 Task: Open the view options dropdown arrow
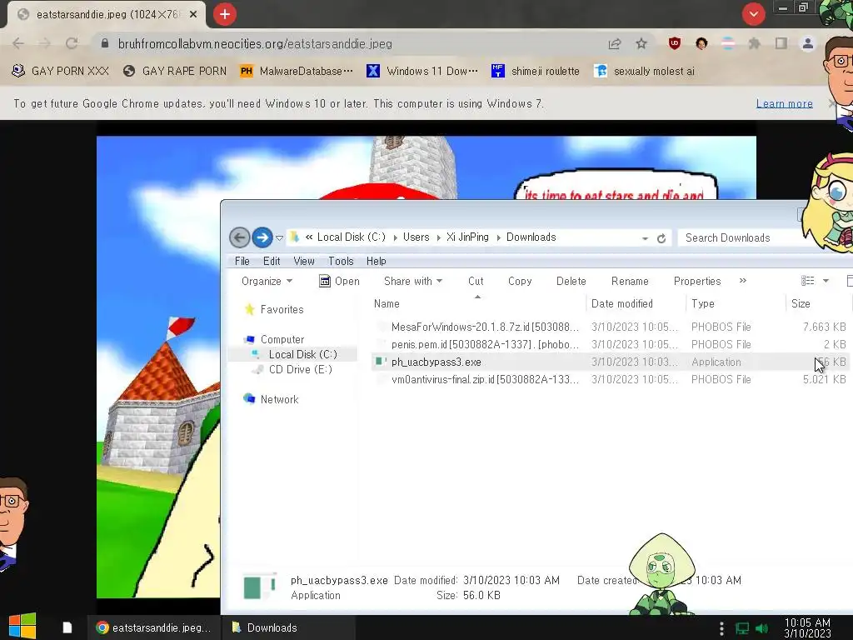point(826,281)
